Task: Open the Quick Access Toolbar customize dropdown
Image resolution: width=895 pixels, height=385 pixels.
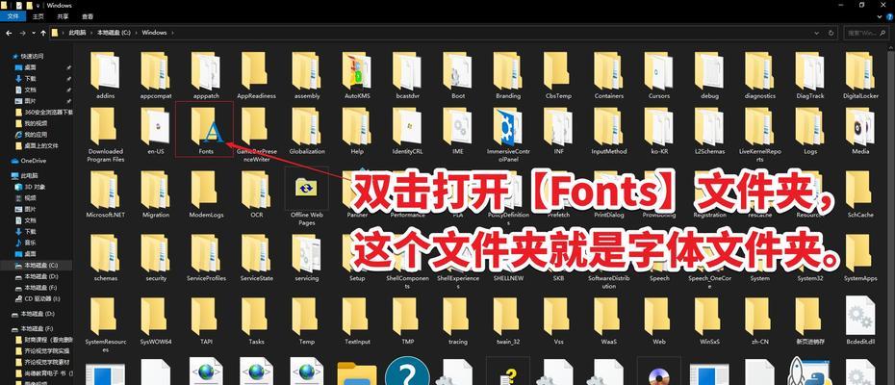Action: coord(38,5)
